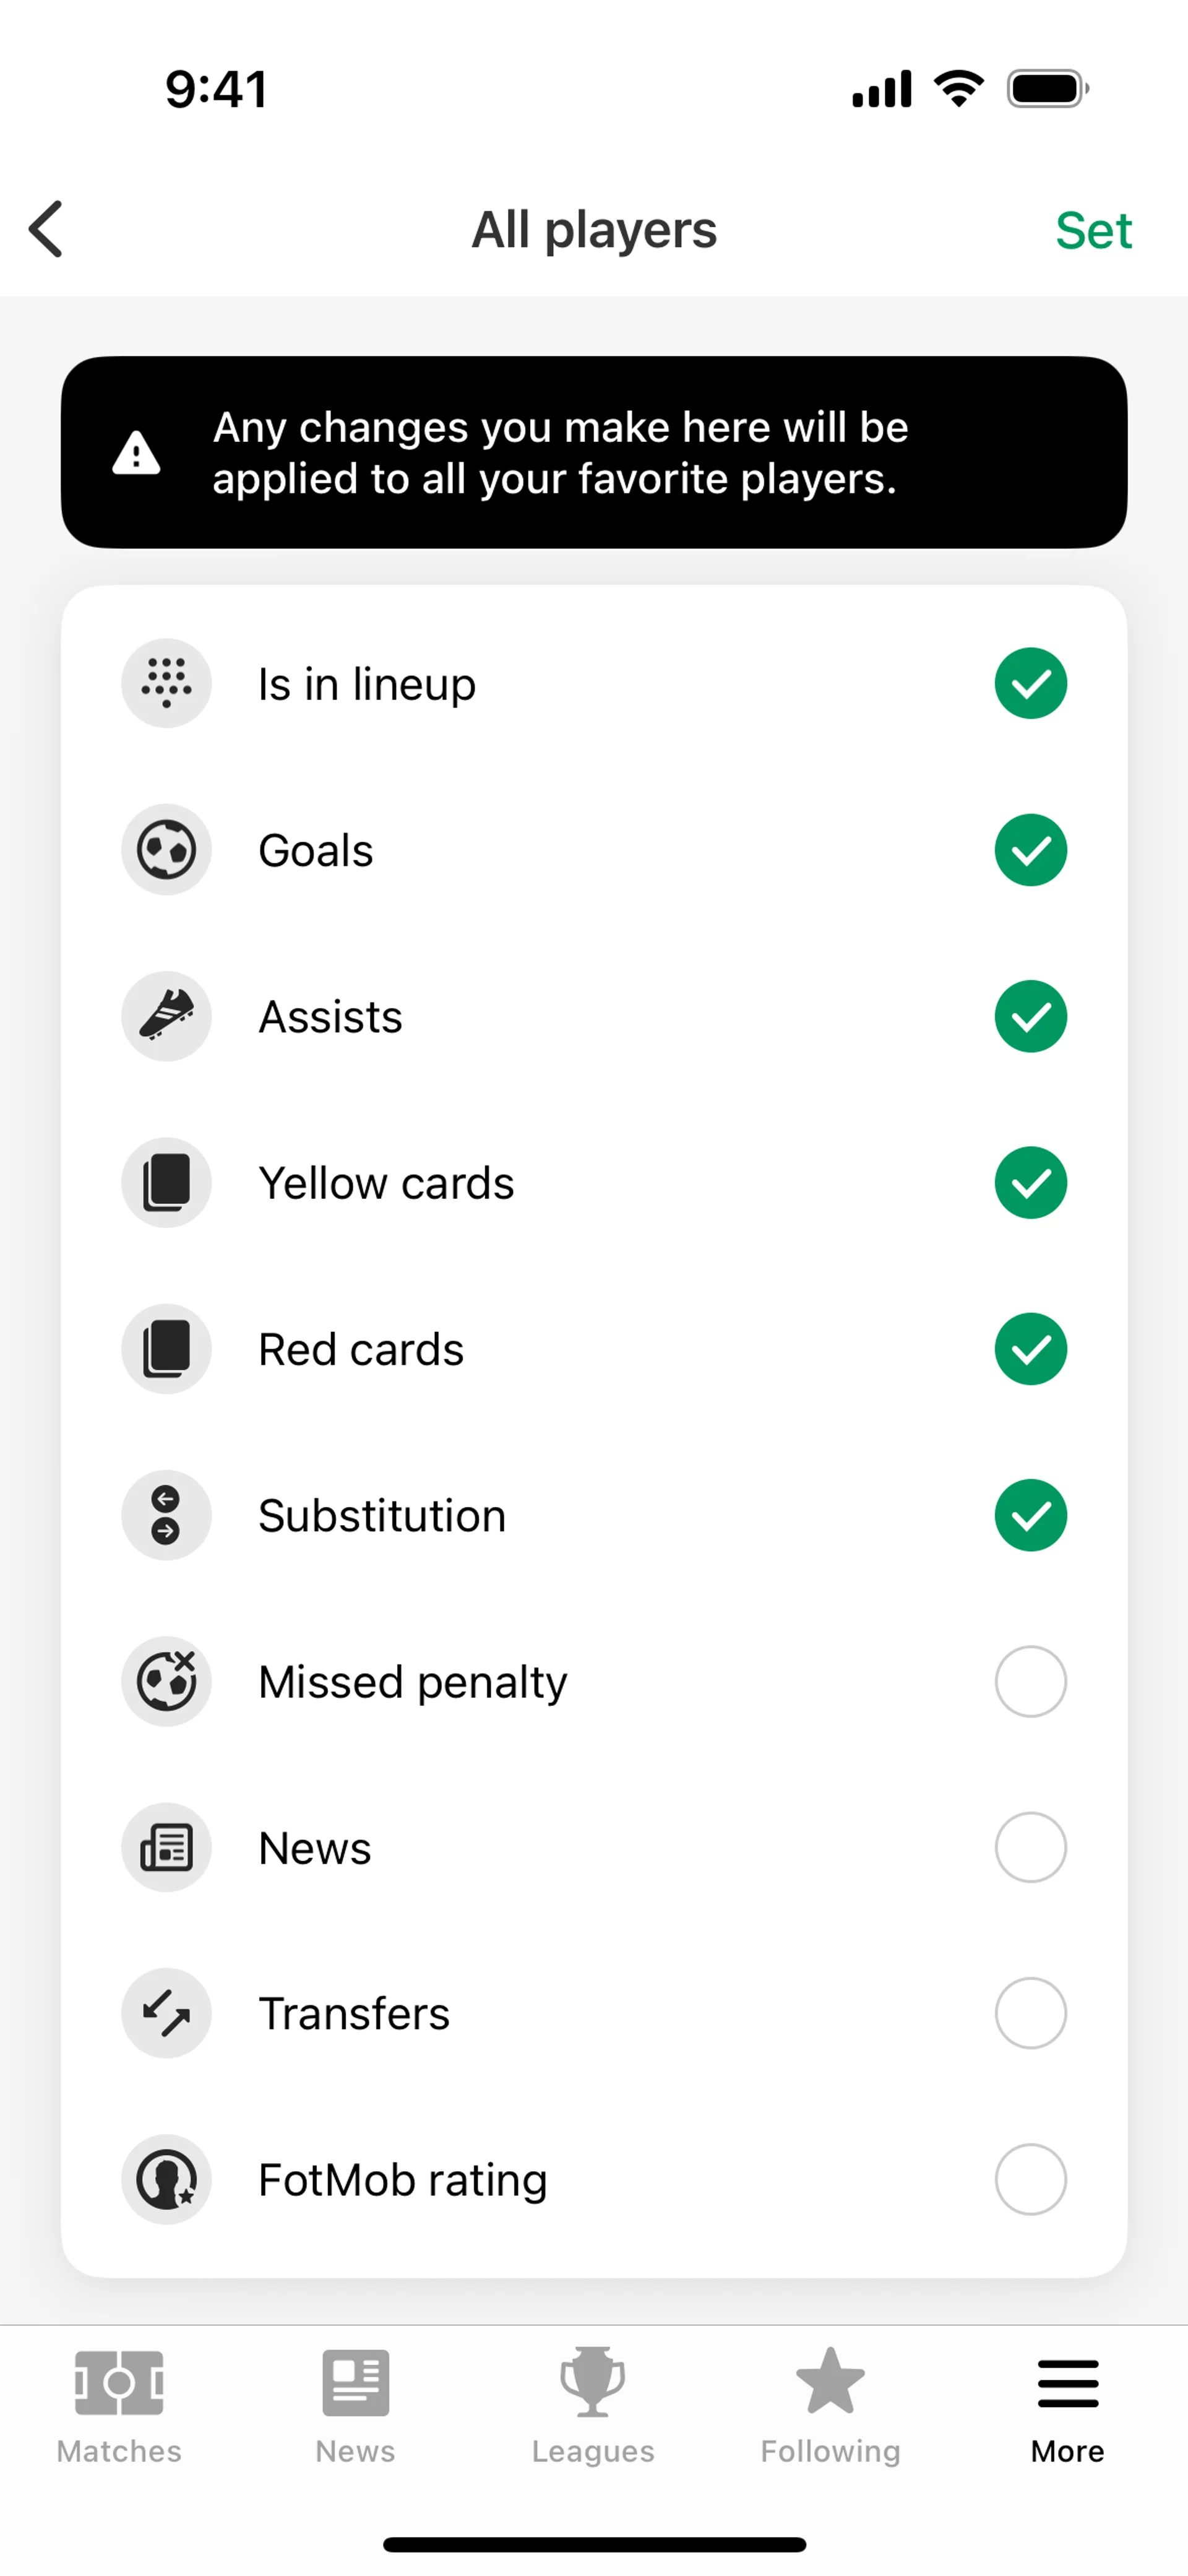
Task: Switch to the Leagues tab
Action: [x=593, y=2406]
